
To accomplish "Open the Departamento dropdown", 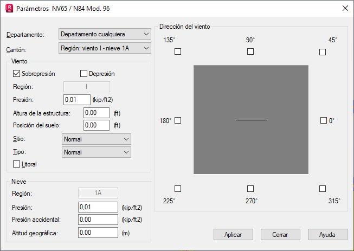I will 105,34.
